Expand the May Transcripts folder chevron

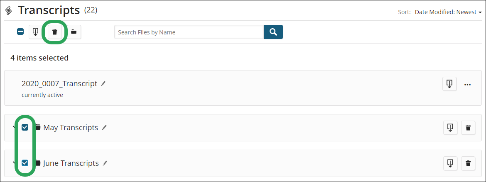(14, 127)
